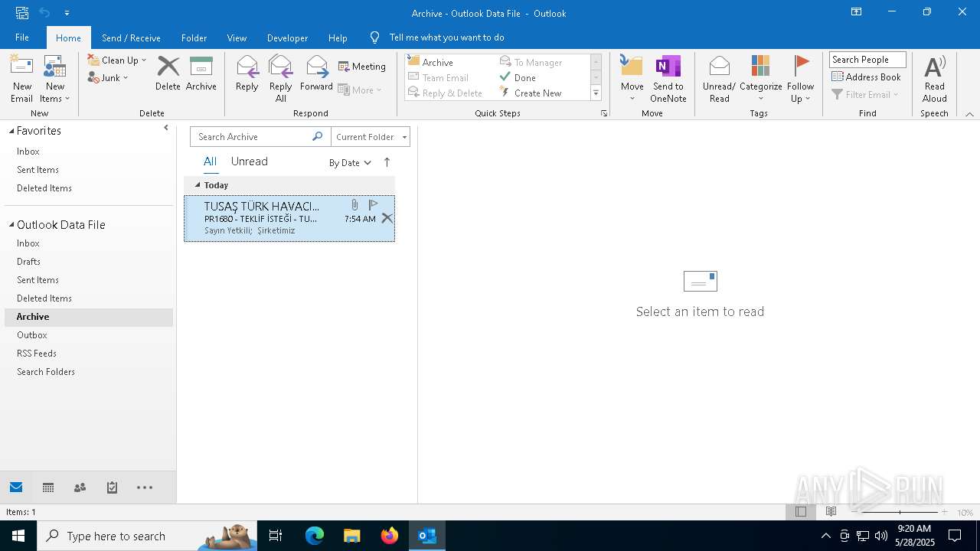The height and width of the screenshot is (551, 980).
Task: Collapse the ribbon
Action: [969, 114]
